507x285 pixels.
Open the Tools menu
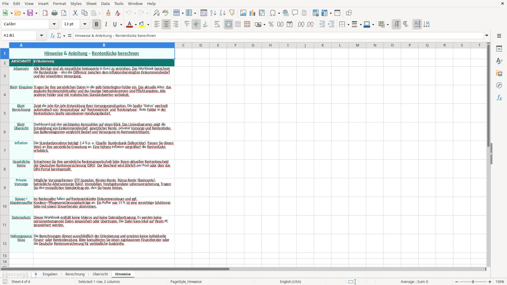119,3
